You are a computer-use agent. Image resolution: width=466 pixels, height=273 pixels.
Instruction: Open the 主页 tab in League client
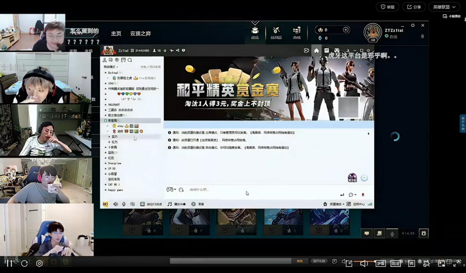click(116, 34)
